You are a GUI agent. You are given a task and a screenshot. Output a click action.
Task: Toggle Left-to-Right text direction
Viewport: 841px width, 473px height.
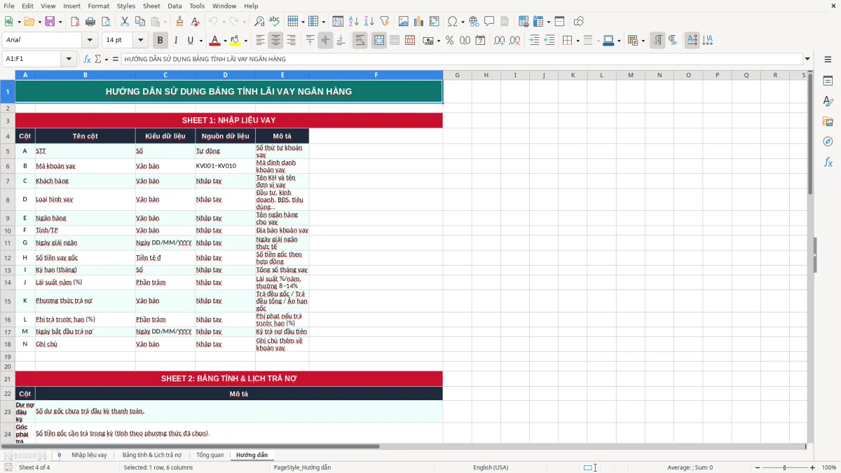(x=657, y=41)
